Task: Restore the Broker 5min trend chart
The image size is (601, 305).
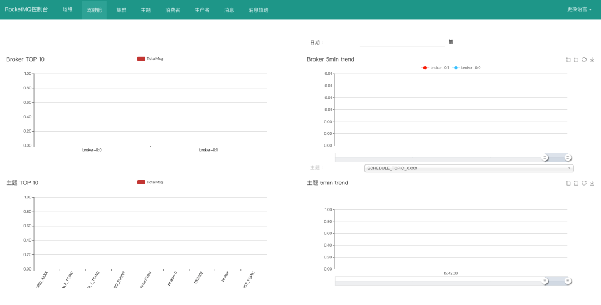Action: (584, 59)
